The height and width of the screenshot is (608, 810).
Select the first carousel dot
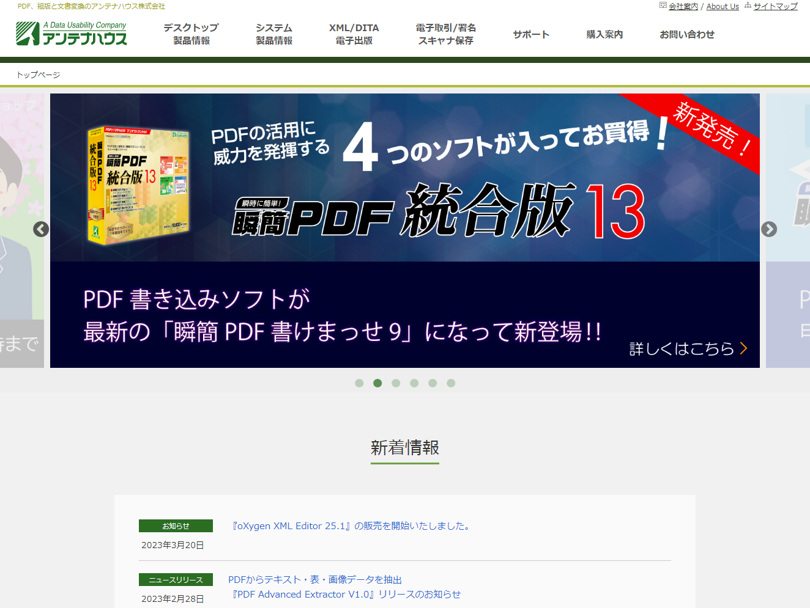359,383
